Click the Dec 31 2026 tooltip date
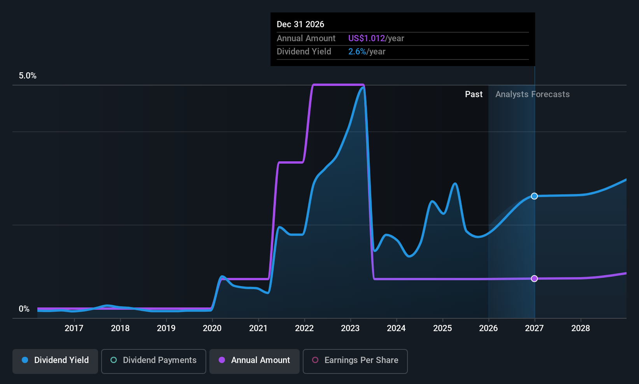The height and width of the screenshot is (384, 639). (x=300, y=24)
